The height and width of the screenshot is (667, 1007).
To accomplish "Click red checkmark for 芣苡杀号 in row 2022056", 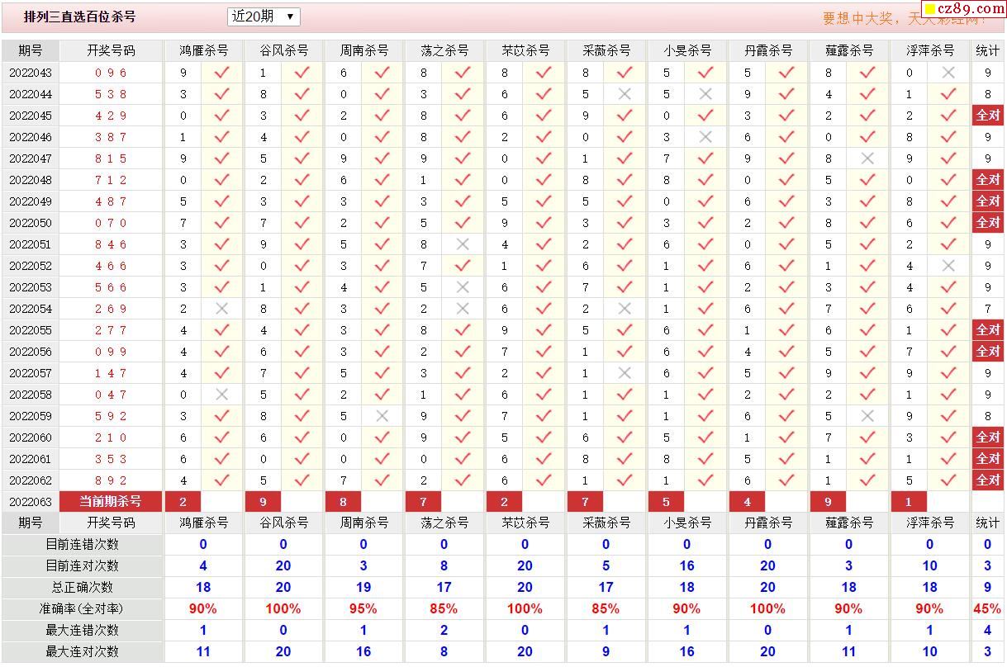I will [x=544, y=352].
